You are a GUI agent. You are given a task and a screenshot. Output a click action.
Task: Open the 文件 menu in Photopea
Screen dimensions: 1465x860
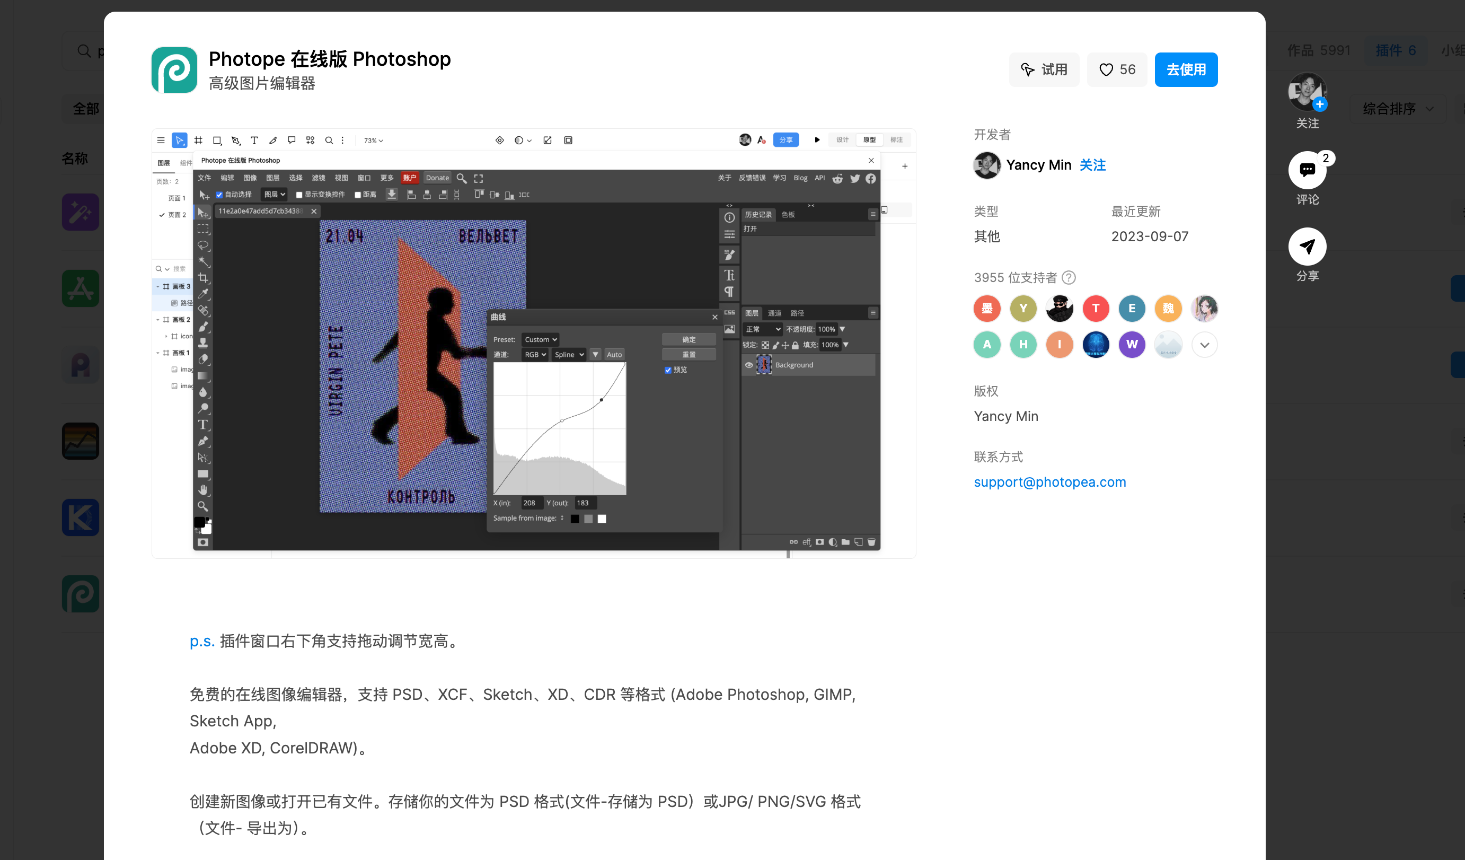click(205, 179)
